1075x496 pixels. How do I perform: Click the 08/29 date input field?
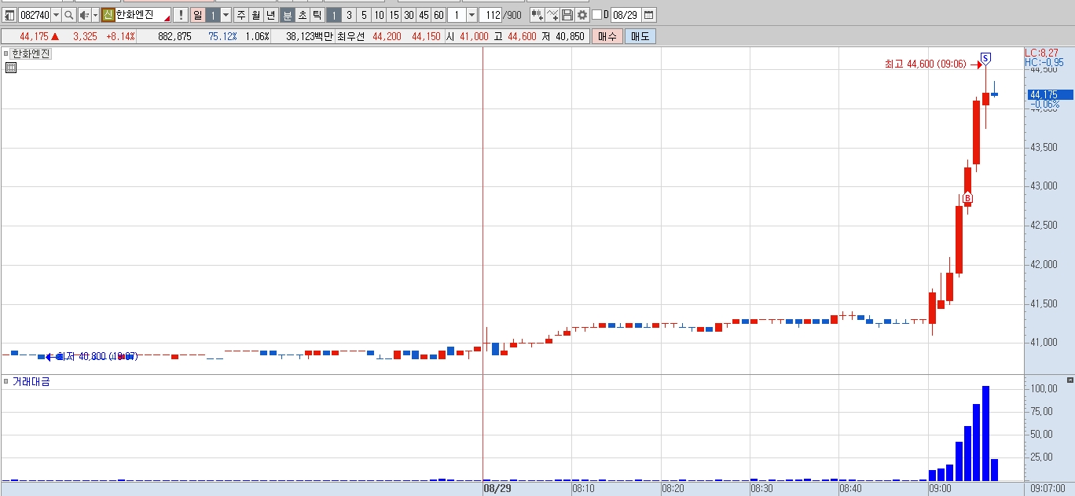pos(626,15)
